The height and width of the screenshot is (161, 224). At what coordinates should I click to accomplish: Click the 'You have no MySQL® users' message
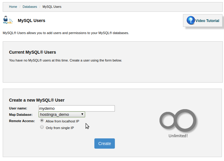[65, 60]
